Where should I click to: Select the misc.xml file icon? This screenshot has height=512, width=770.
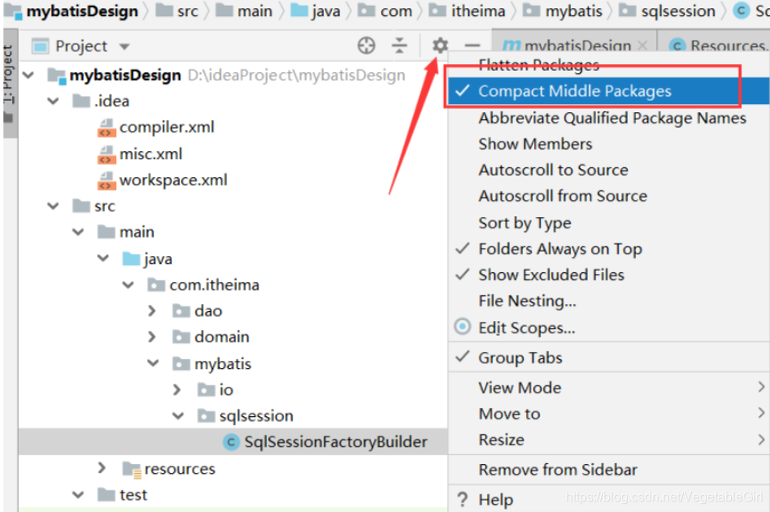(x=107, y=154)
